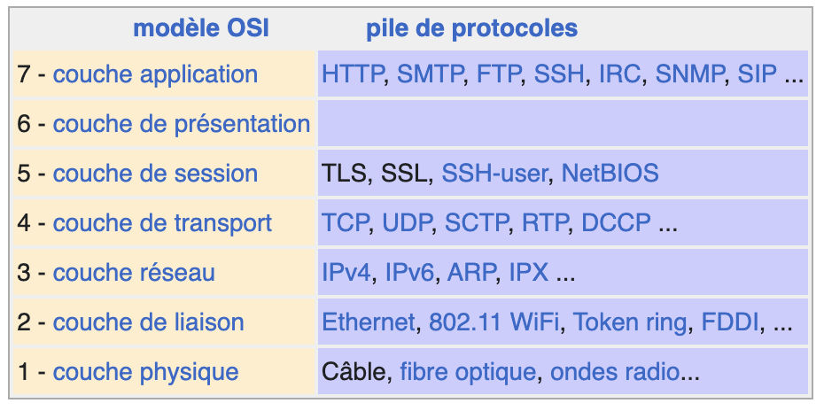
Task: Open the pile de protocoles header link
Action: [x=472, y=28]
